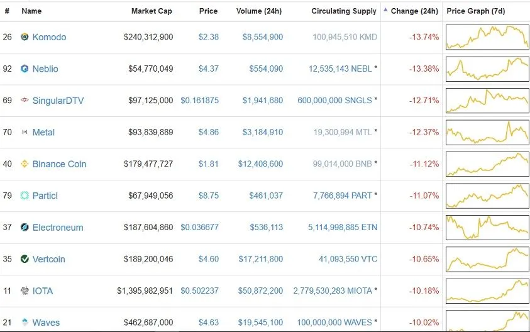Click the SingularDTV eye logo icon
The width and height of the screenshot is (530, 332).
tap(25, 100)
